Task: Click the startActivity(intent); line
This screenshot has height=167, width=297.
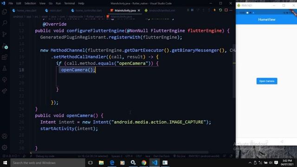Action: (69, 128)
